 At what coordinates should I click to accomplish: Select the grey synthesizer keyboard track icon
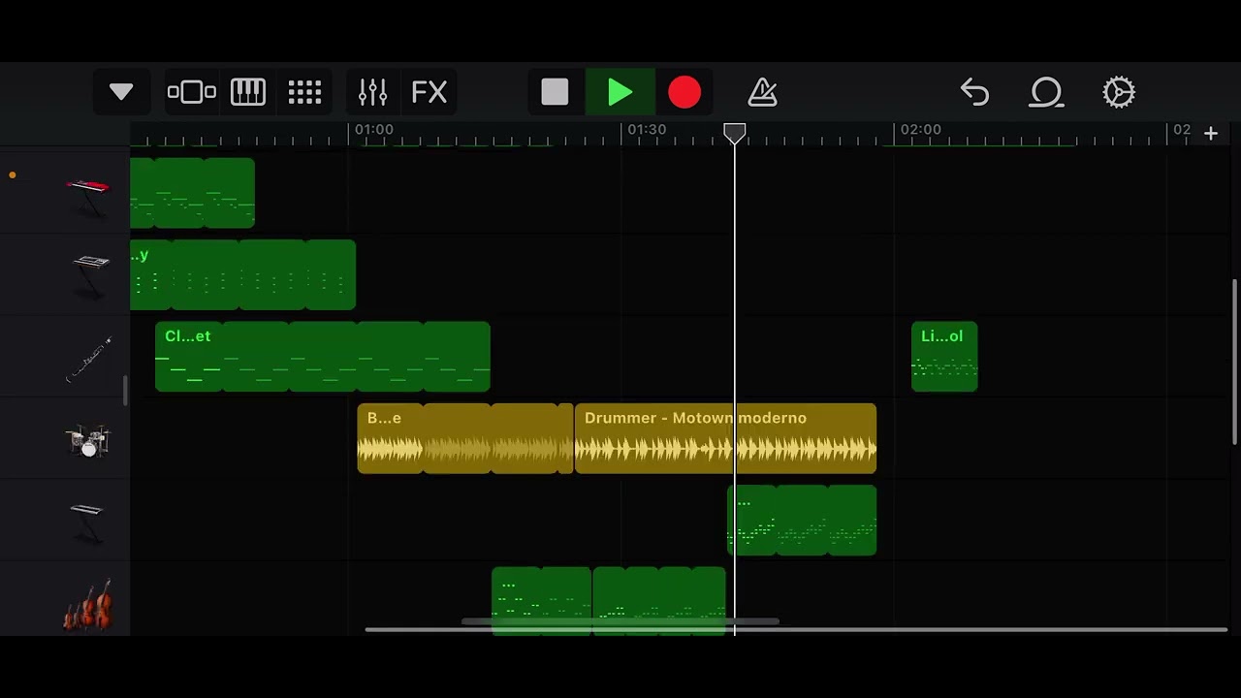click(90, 276)
